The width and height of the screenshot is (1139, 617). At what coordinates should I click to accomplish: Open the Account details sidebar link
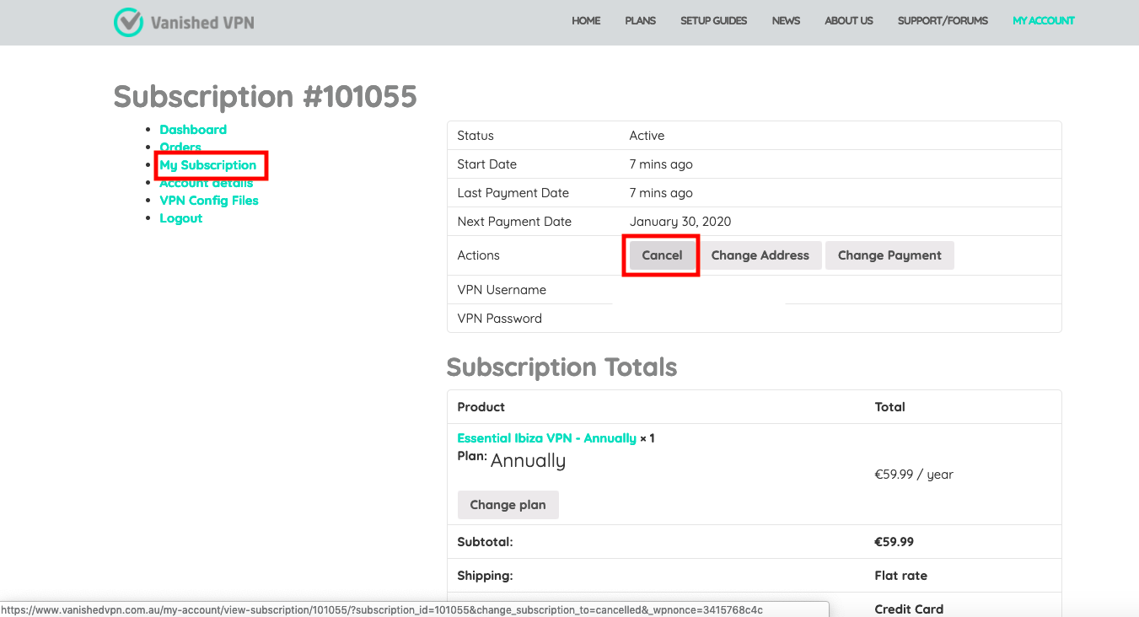(x=206, y=183)
